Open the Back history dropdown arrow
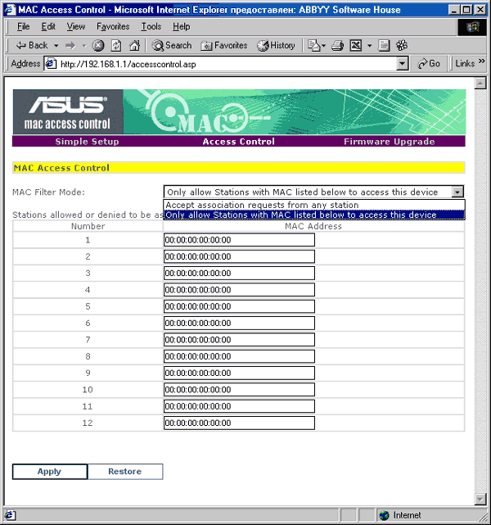The image size is (491, 525). 56,45
